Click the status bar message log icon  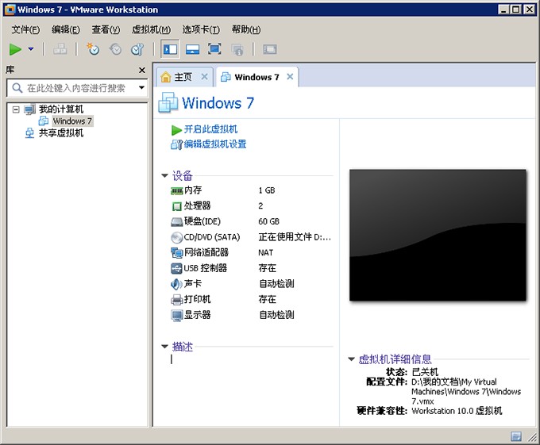coord(515,436)
